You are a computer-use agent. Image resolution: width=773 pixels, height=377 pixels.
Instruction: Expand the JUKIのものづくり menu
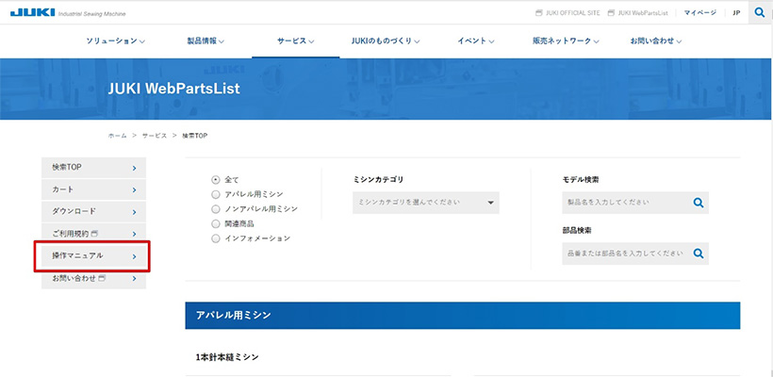click(x=386, y=41)
